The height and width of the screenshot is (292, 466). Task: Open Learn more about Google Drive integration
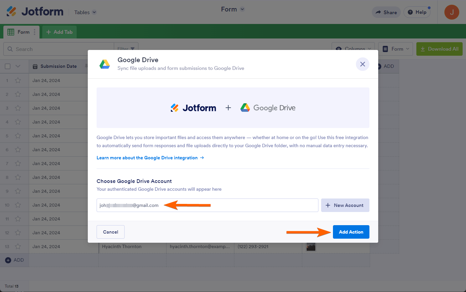click(150, 158)
